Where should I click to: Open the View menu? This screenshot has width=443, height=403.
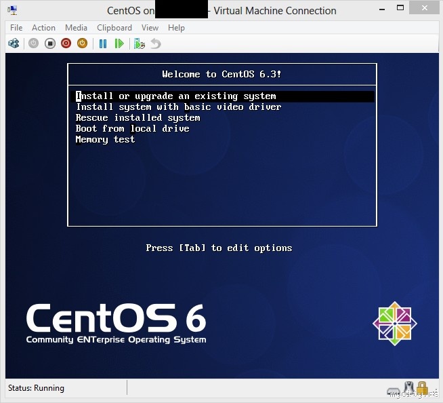pos(150,28)
